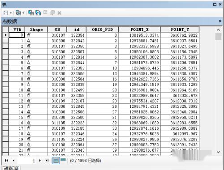
Task: Click id cell 332835
Action: click(x=77, y=85)
